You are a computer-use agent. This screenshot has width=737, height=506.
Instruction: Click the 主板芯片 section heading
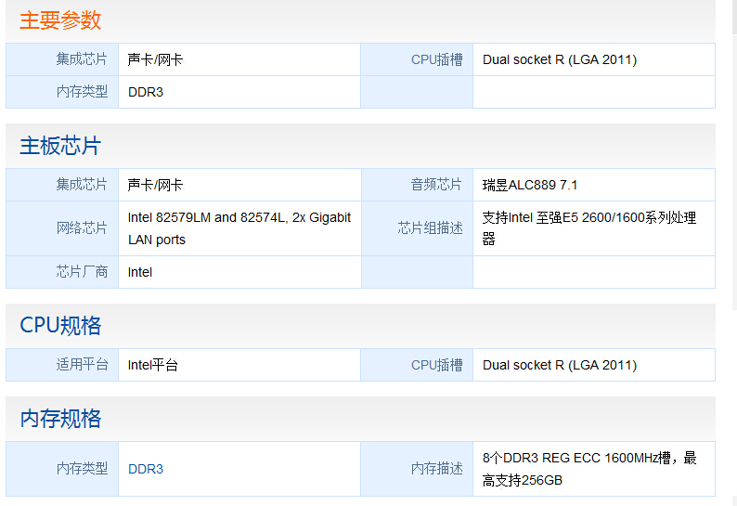point(60,146)
